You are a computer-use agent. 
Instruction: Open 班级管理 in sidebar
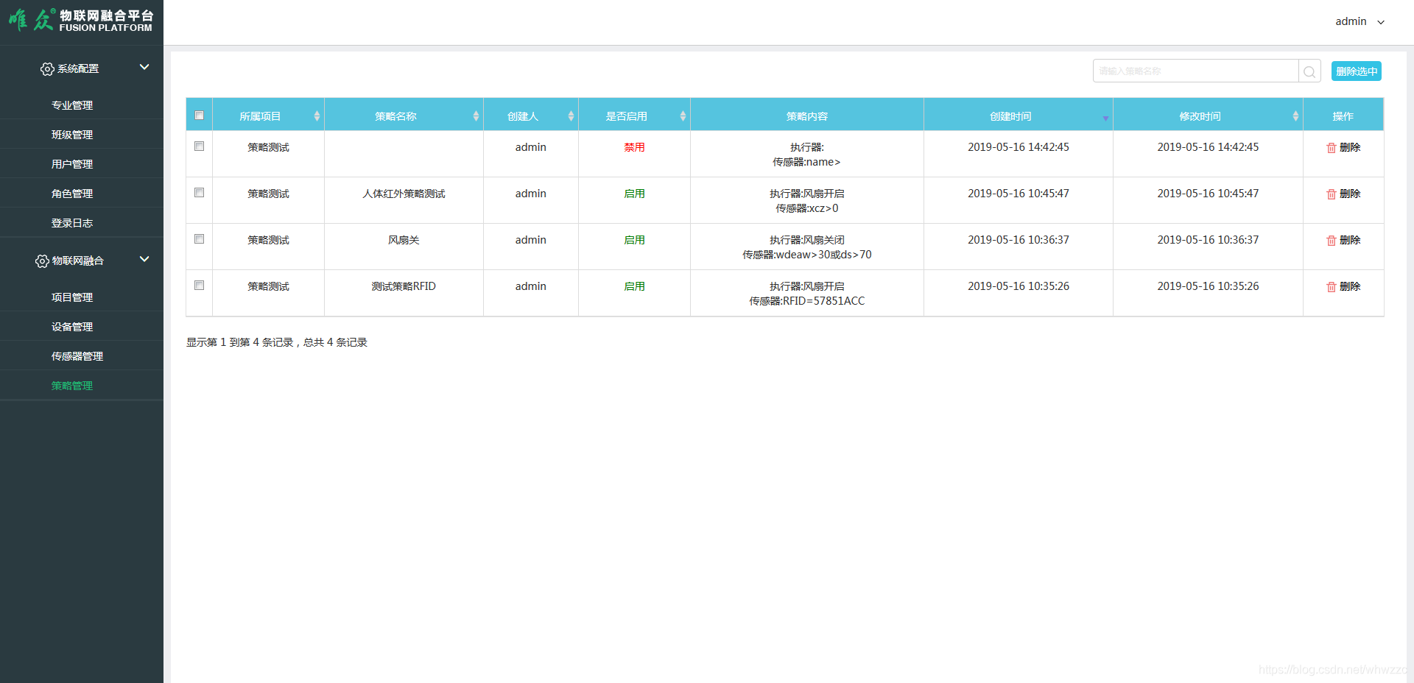click(x=72, y=135)
